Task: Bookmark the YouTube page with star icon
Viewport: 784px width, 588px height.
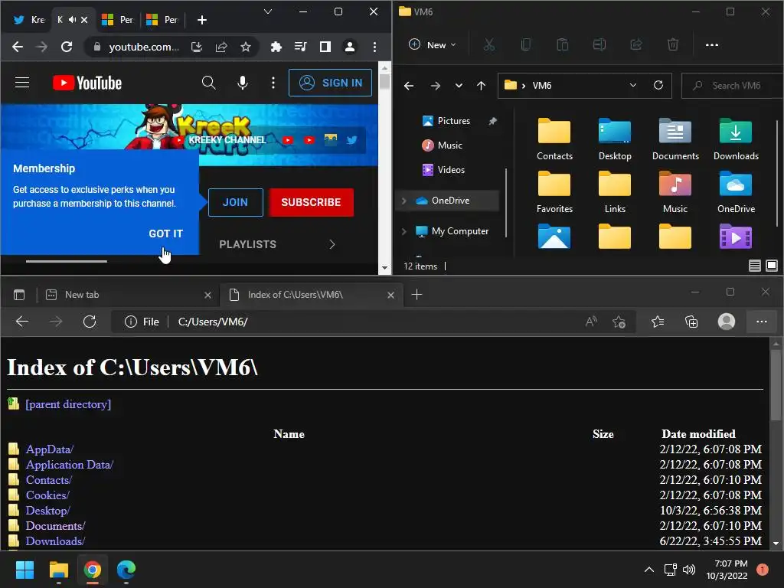Action: point(246,47)
